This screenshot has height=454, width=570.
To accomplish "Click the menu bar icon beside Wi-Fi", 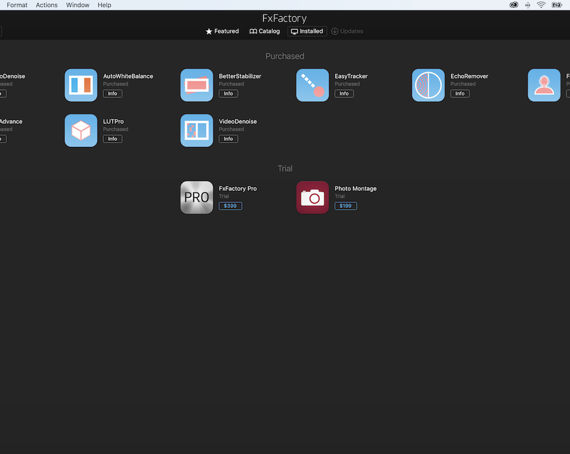I will (x=528, y=5).
